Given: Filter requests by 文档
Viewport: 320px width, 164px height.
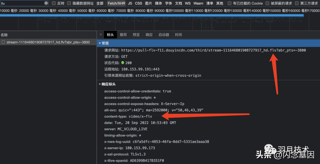Looking at the screenshot, I should tap(179, 3).
